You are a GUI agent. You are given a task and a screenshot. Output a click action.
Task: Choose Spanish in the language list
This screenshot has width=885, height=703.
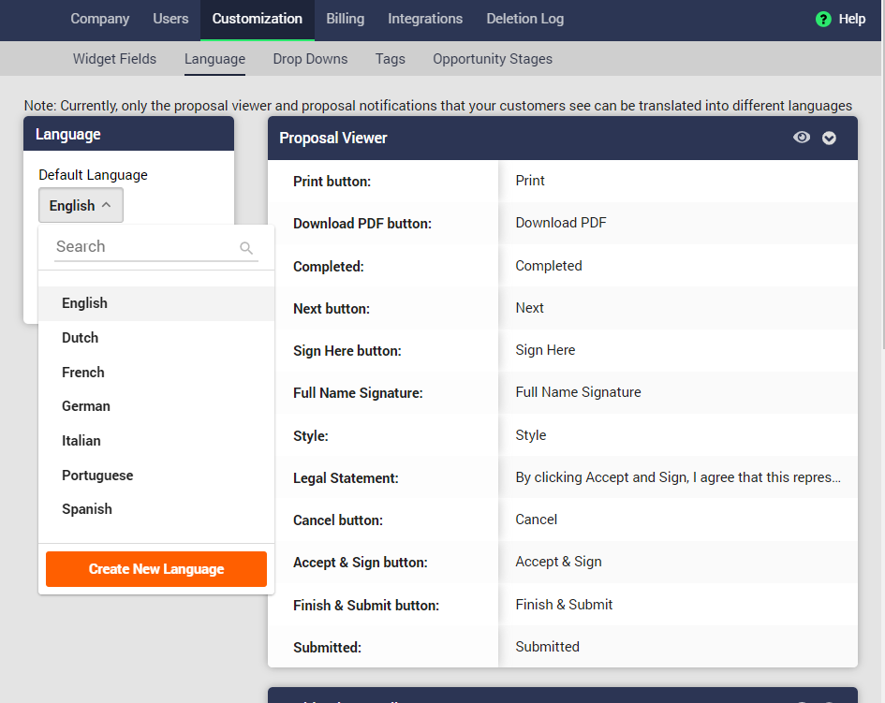[x=87, y=509]
